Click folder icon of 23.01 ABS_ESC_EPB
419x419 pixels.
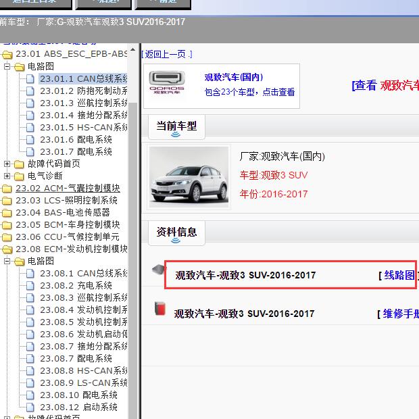click(x=7, y=55)
